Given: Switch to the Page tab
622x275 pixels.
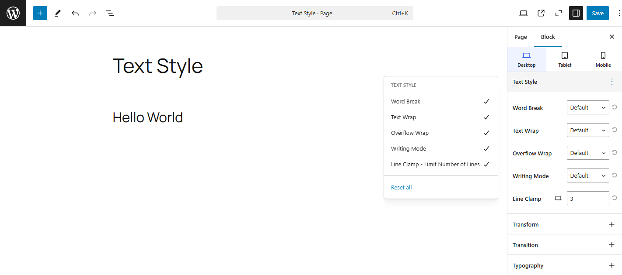Looking at the screenshot, I should (x=521, y=37).
